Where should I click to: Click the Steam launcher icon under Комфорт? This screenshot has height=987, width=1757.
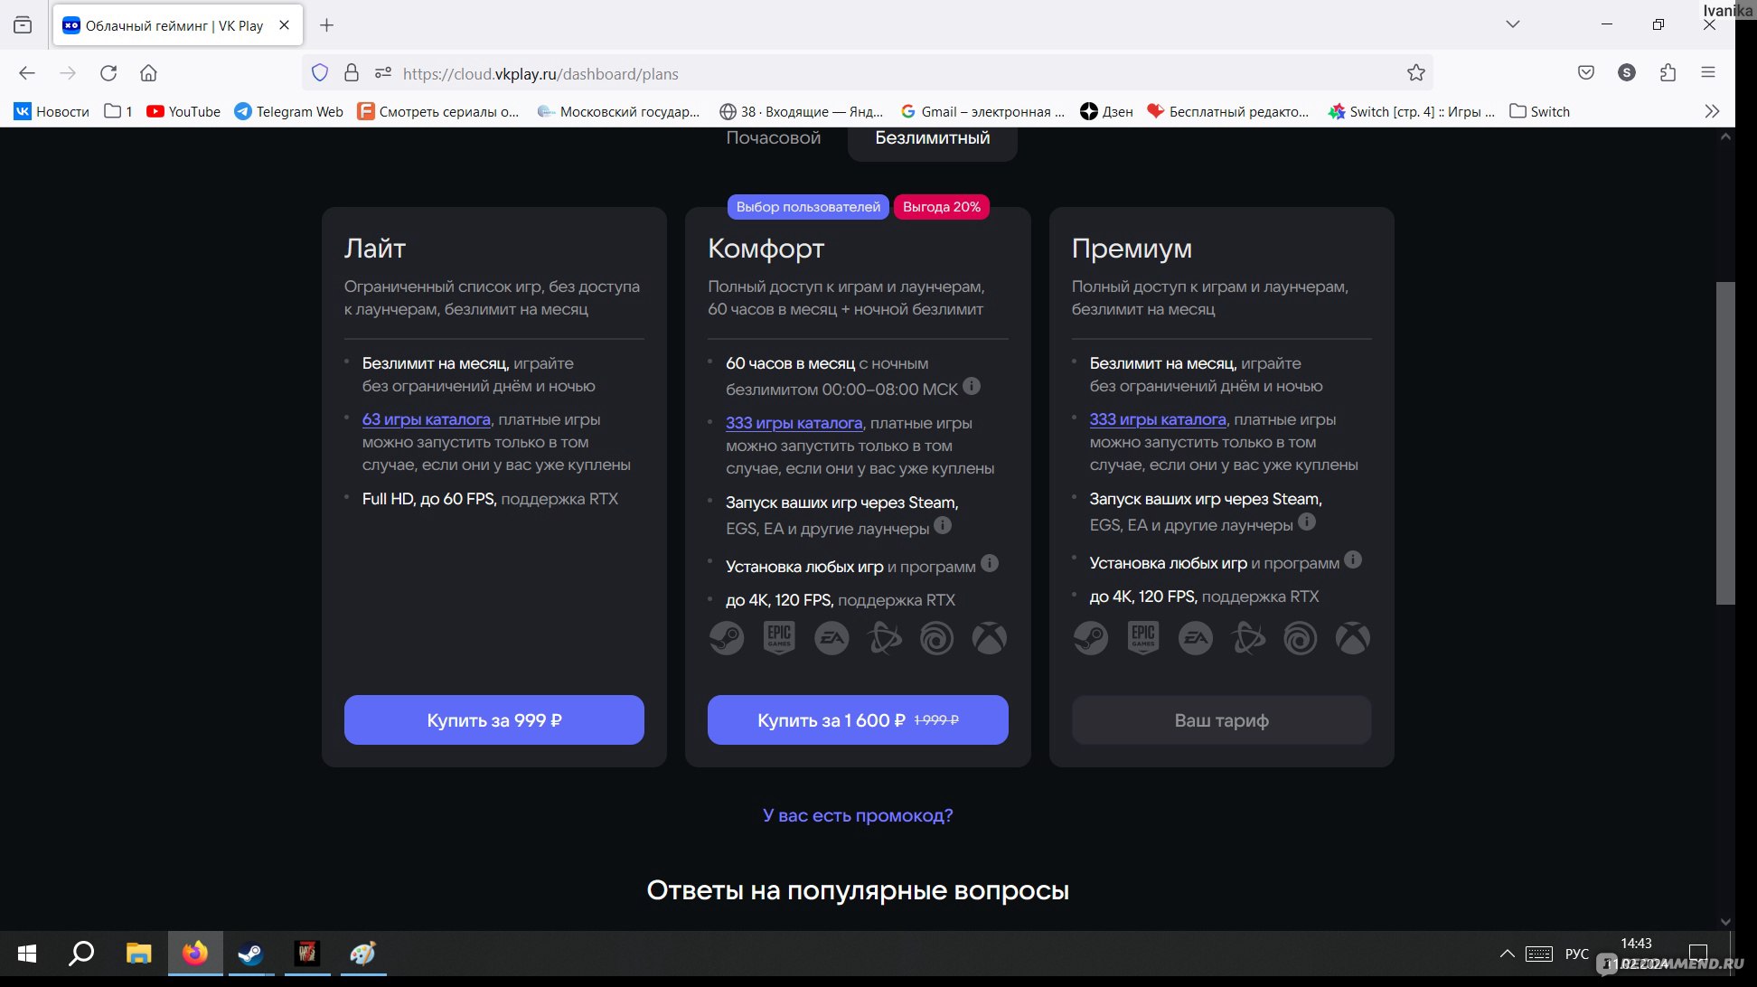coord(725,636)
